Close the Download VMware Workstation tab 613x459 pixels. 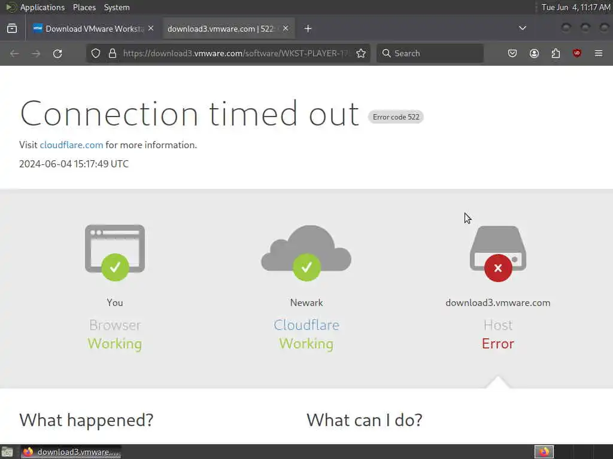(151, 29)
